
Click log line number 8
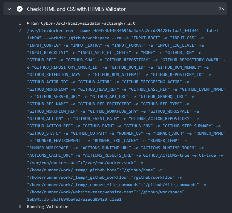[x=20, y=207]
